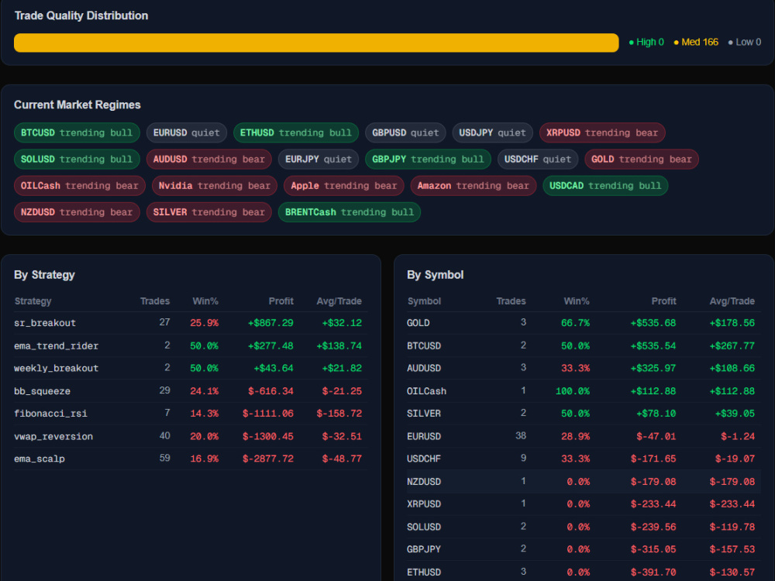Click the +$267.77 average trade value
The width and height of the screenshot is (775, 581).
(732, 346)
